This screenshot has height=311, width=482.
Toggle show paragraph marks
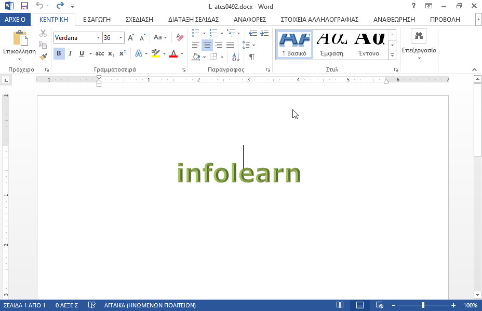pyautogui.click(x=252, y=56)
